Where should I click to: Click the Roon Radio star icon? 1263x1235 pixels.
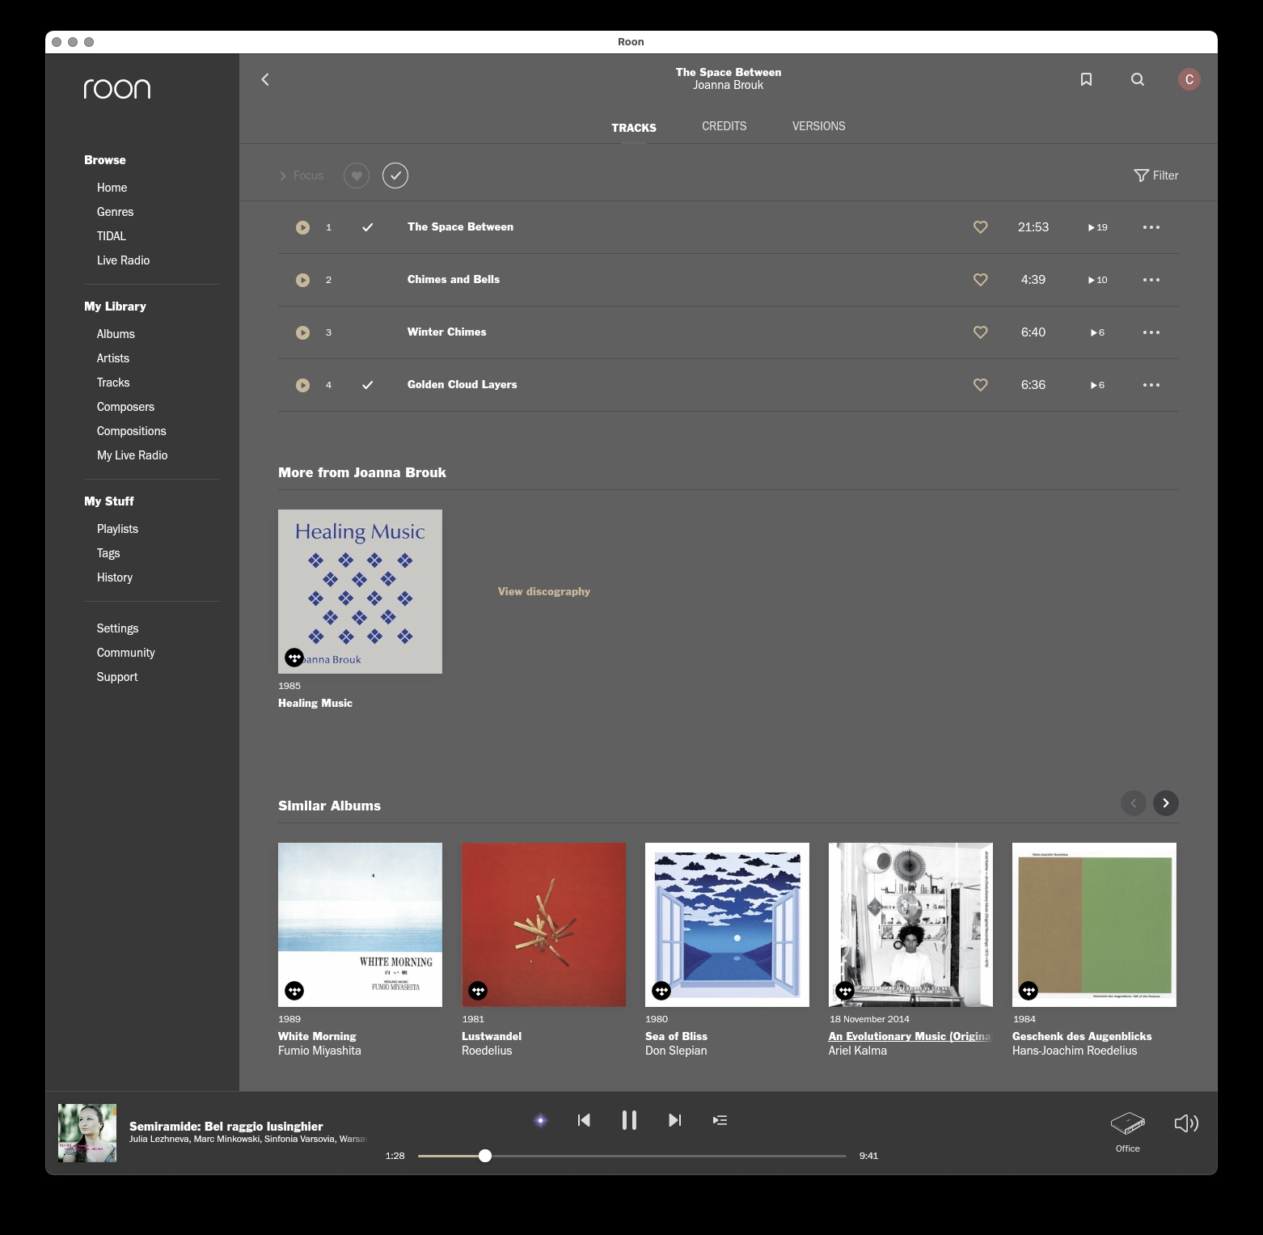pos(541,1120)
